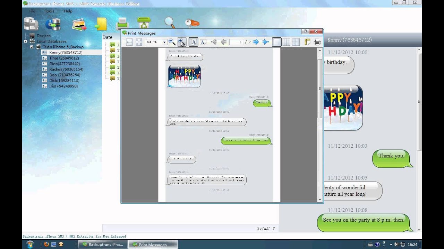Click the taskbar clock showing 16:24
Screen dimensions: 444x249
point(412,245)
